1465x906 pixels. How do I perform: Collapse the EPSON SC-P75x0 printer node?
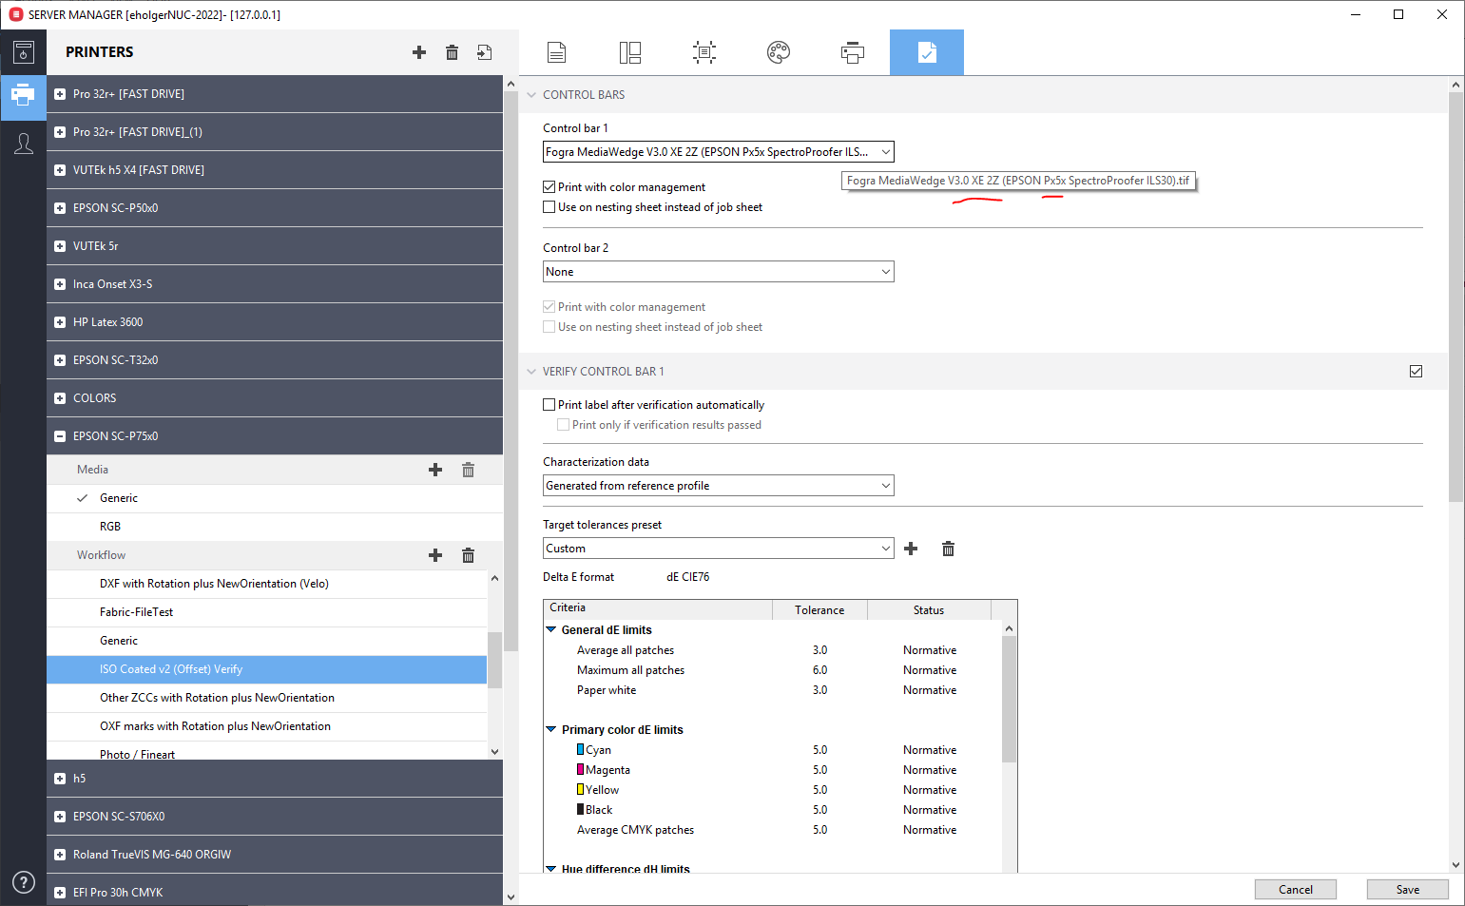(60, 436)
